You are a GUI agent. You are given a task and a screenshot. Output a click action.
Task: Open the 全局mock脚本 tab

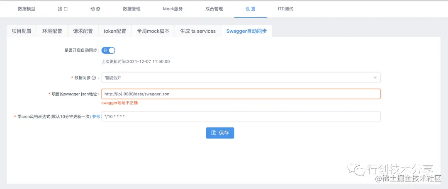click(153, 31)
